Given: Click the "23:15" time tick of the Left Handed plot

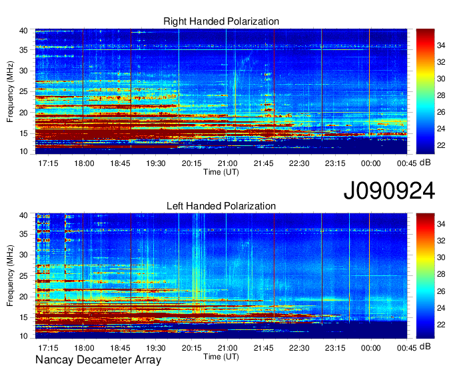Looking at the screenshot, I should coord(335,348).
